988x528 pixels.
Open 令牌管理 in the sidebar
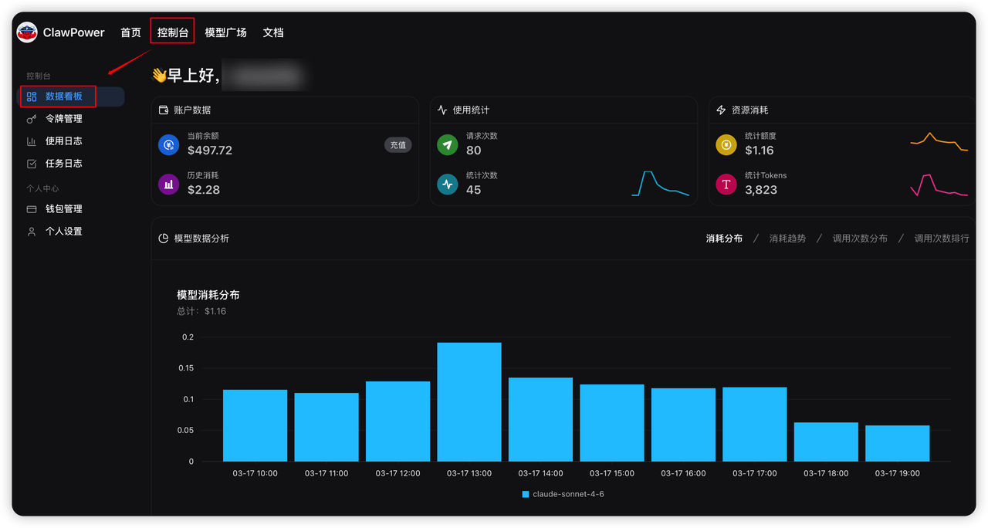click(63, 119)
